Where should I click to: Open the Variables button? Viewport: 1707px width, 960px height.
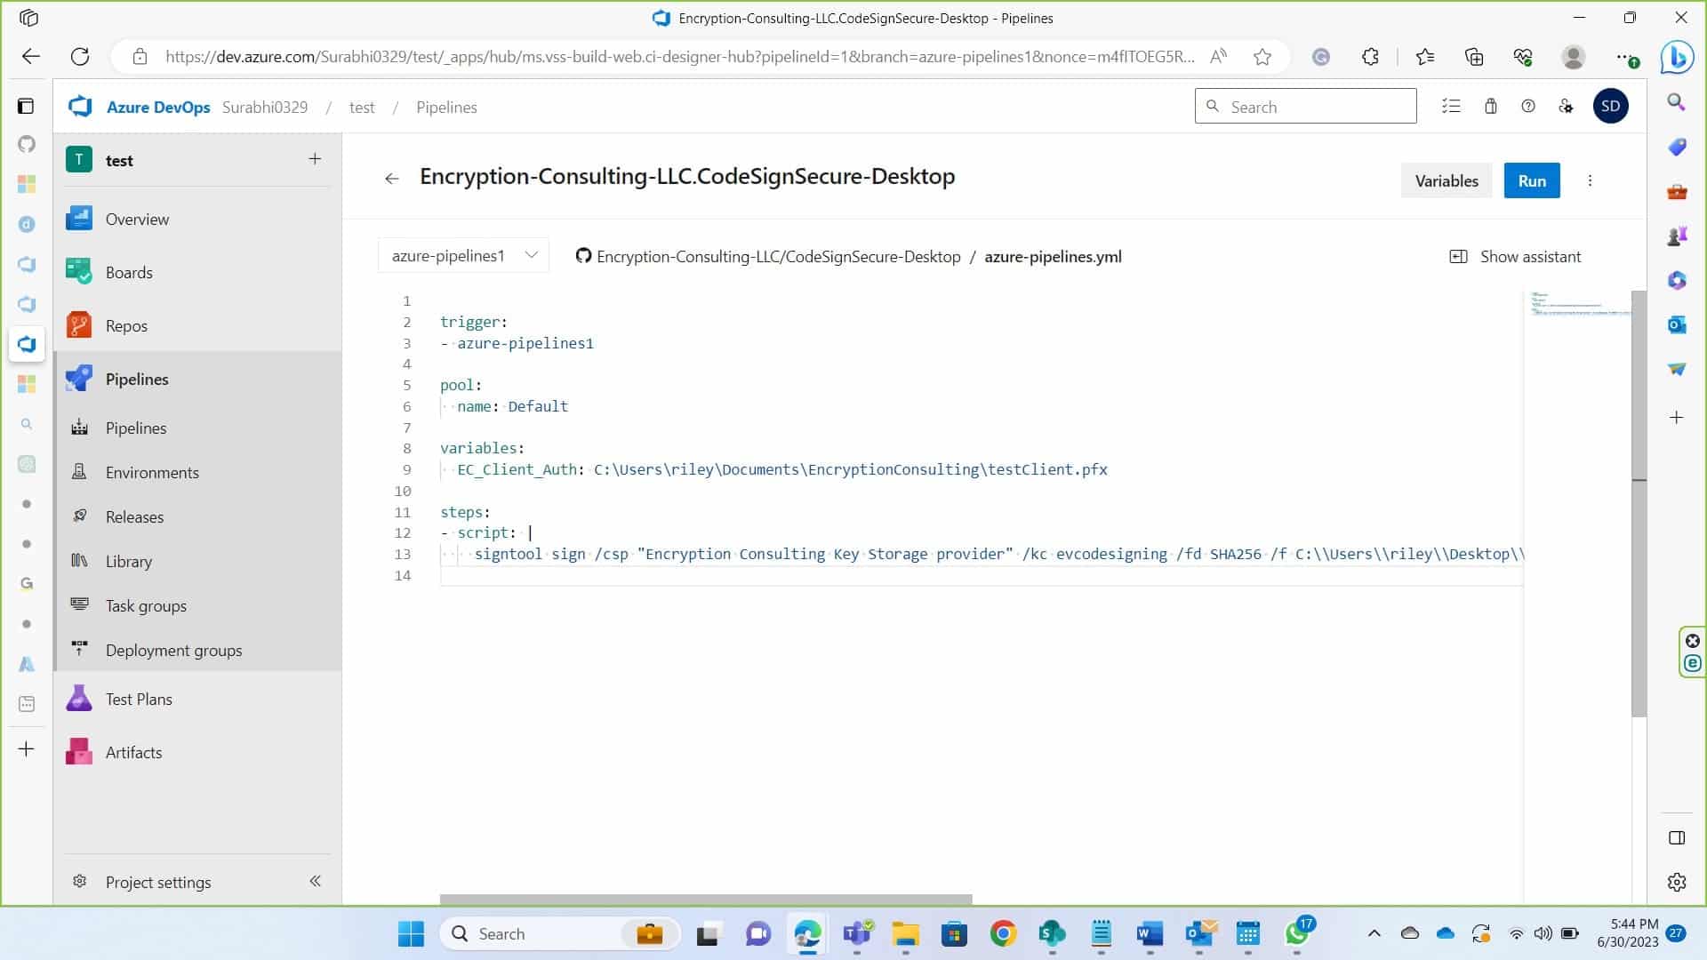(x=1446, y=180)
